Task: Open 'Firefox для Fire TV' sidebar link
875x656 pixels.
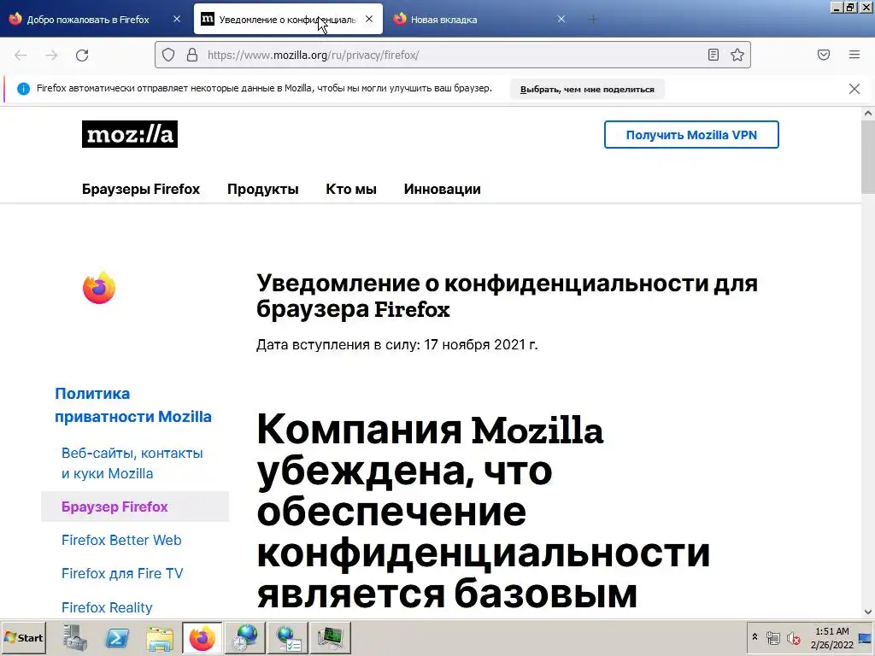Action: (x=122, y=573)
